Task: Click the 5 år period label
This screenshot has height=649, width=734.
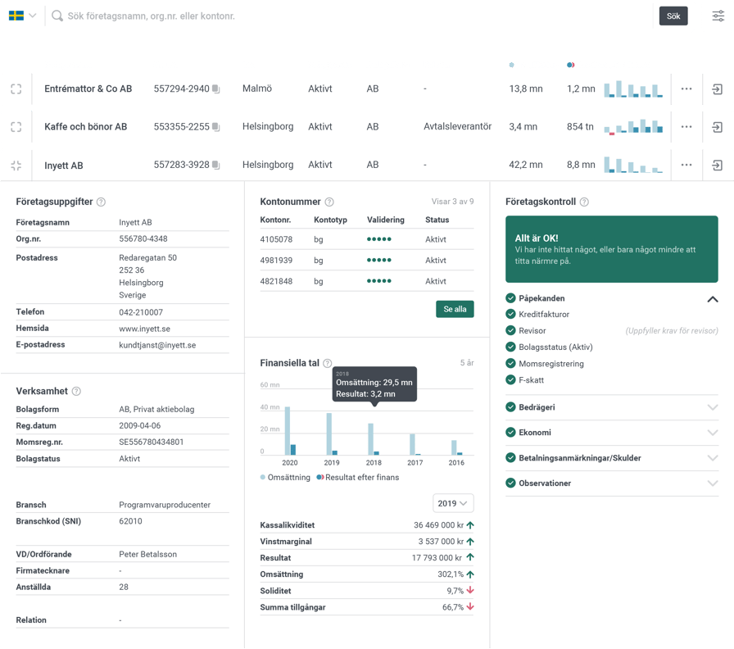Action: point(467,363)
